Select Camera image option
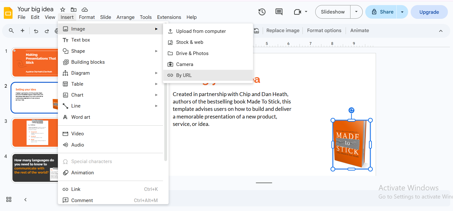Viewport: 453px width, 211px height. point(208,64)
